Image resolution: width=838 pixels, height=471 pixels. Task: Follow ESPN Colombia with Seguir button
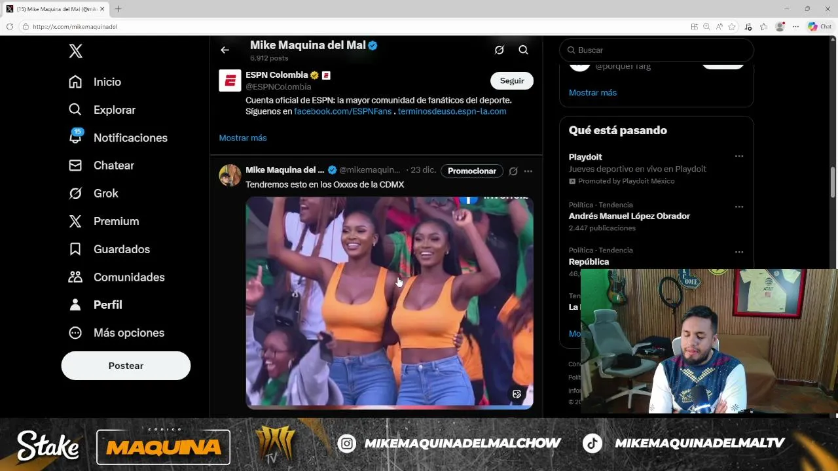click(512, 80)
